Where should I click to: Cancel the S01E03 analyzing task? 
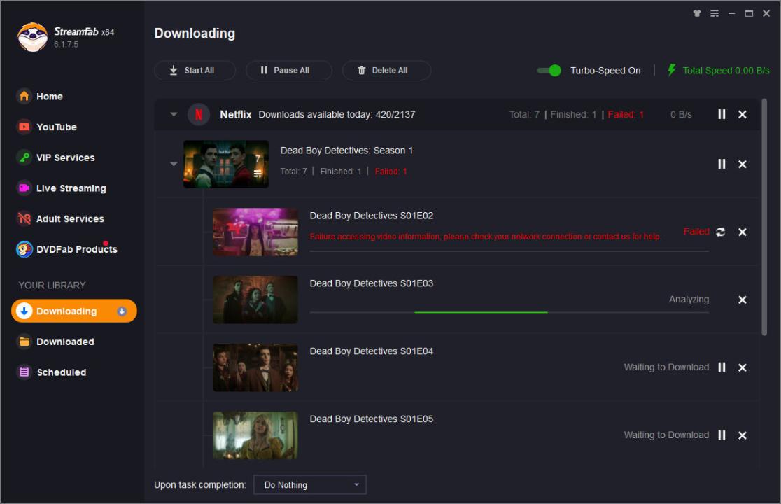pyautogui.click(x=743, y=300)
